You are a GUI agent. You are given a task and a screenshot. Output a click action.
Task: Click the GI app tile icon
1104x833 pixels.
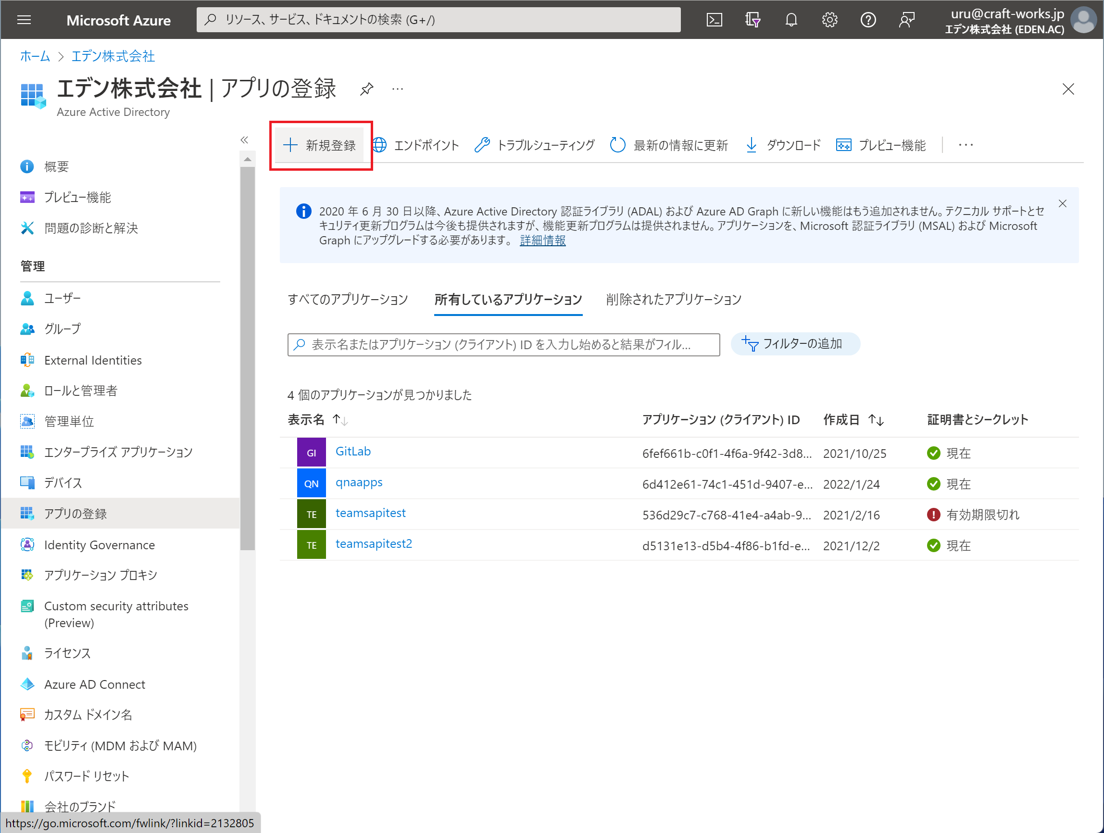pos(312,453)
